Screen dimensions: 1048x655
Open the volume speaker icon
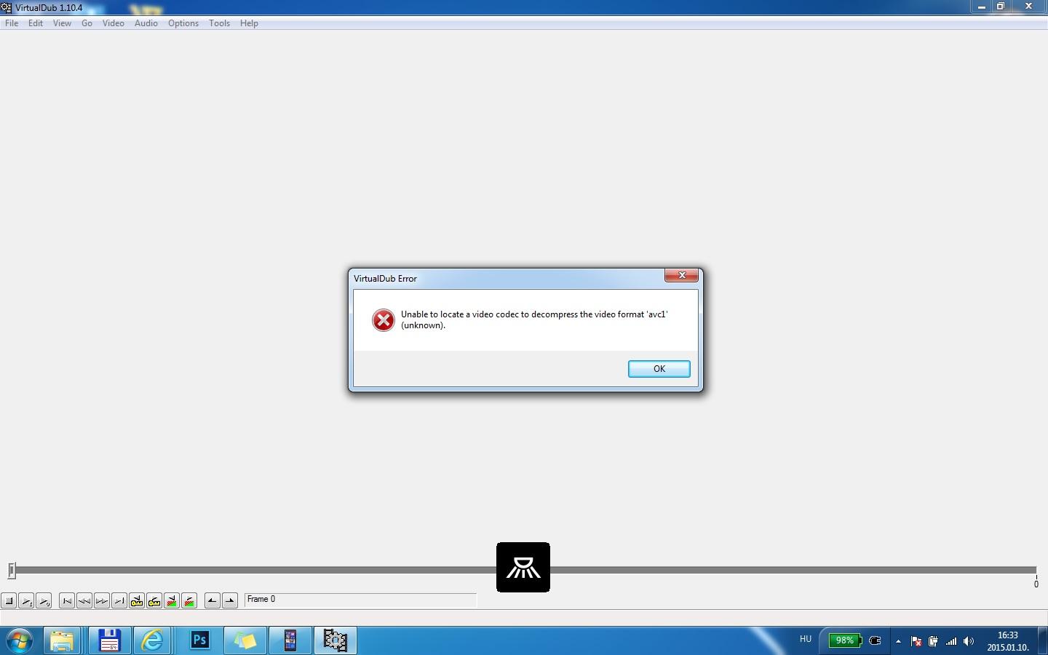[x=968, y=641]
